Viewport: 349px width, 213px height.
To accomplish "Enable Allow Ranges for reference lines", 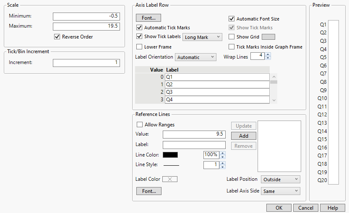I will tap(140, 125).
